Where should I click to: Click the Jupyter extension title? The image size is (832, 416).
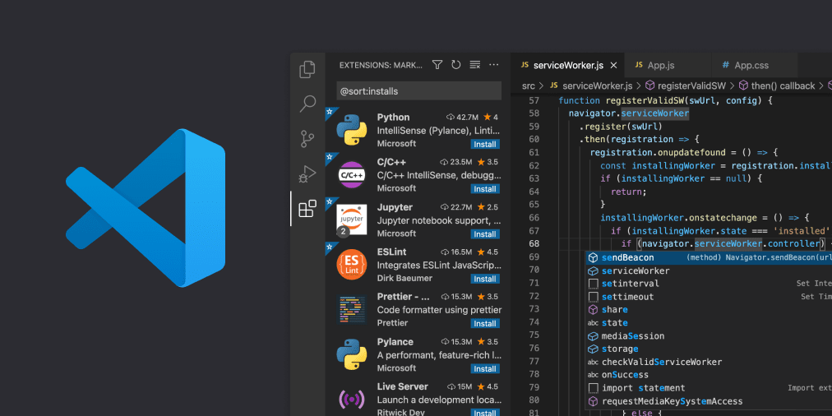click(x=395, y=207)
